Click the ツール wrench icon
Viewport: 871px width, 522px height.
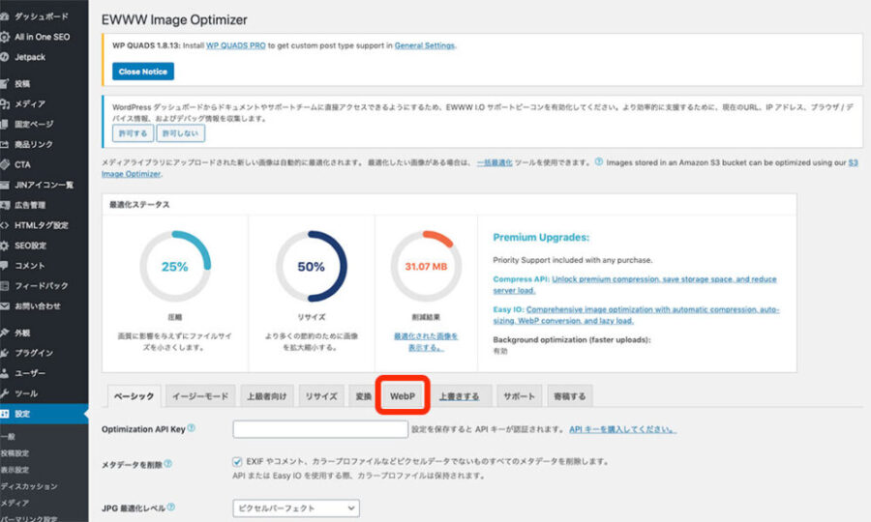click(x=5, y=393)
